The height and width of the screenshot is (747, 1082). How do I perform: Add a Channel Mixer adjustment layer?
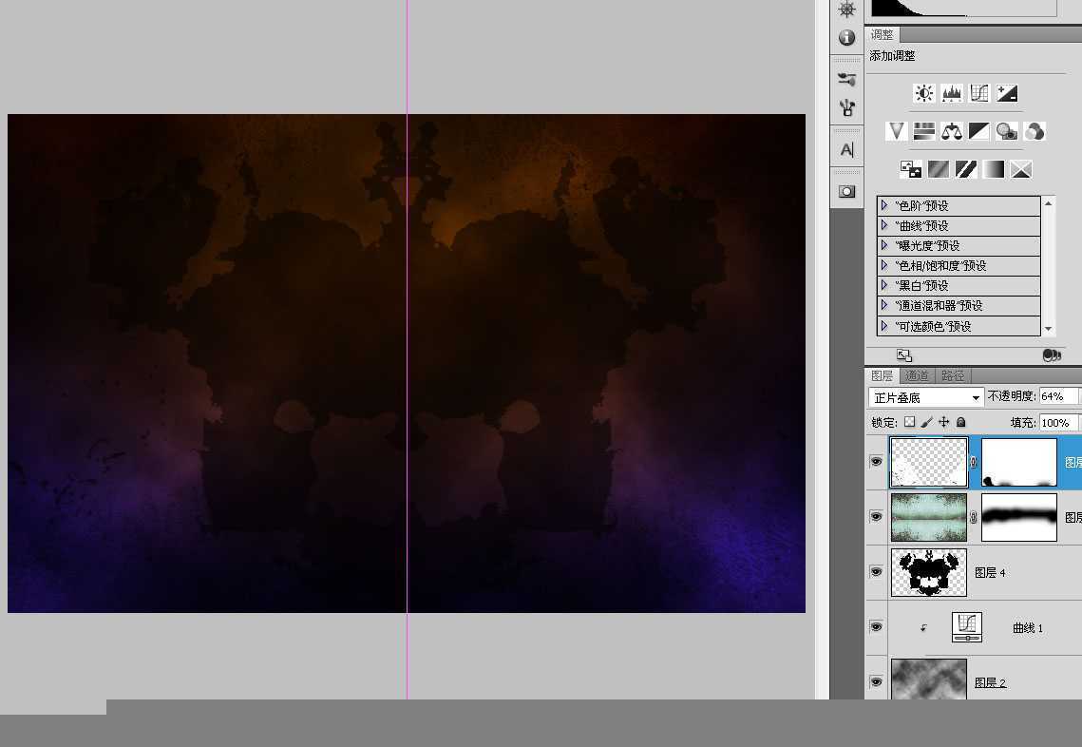tap(1035, 131)
